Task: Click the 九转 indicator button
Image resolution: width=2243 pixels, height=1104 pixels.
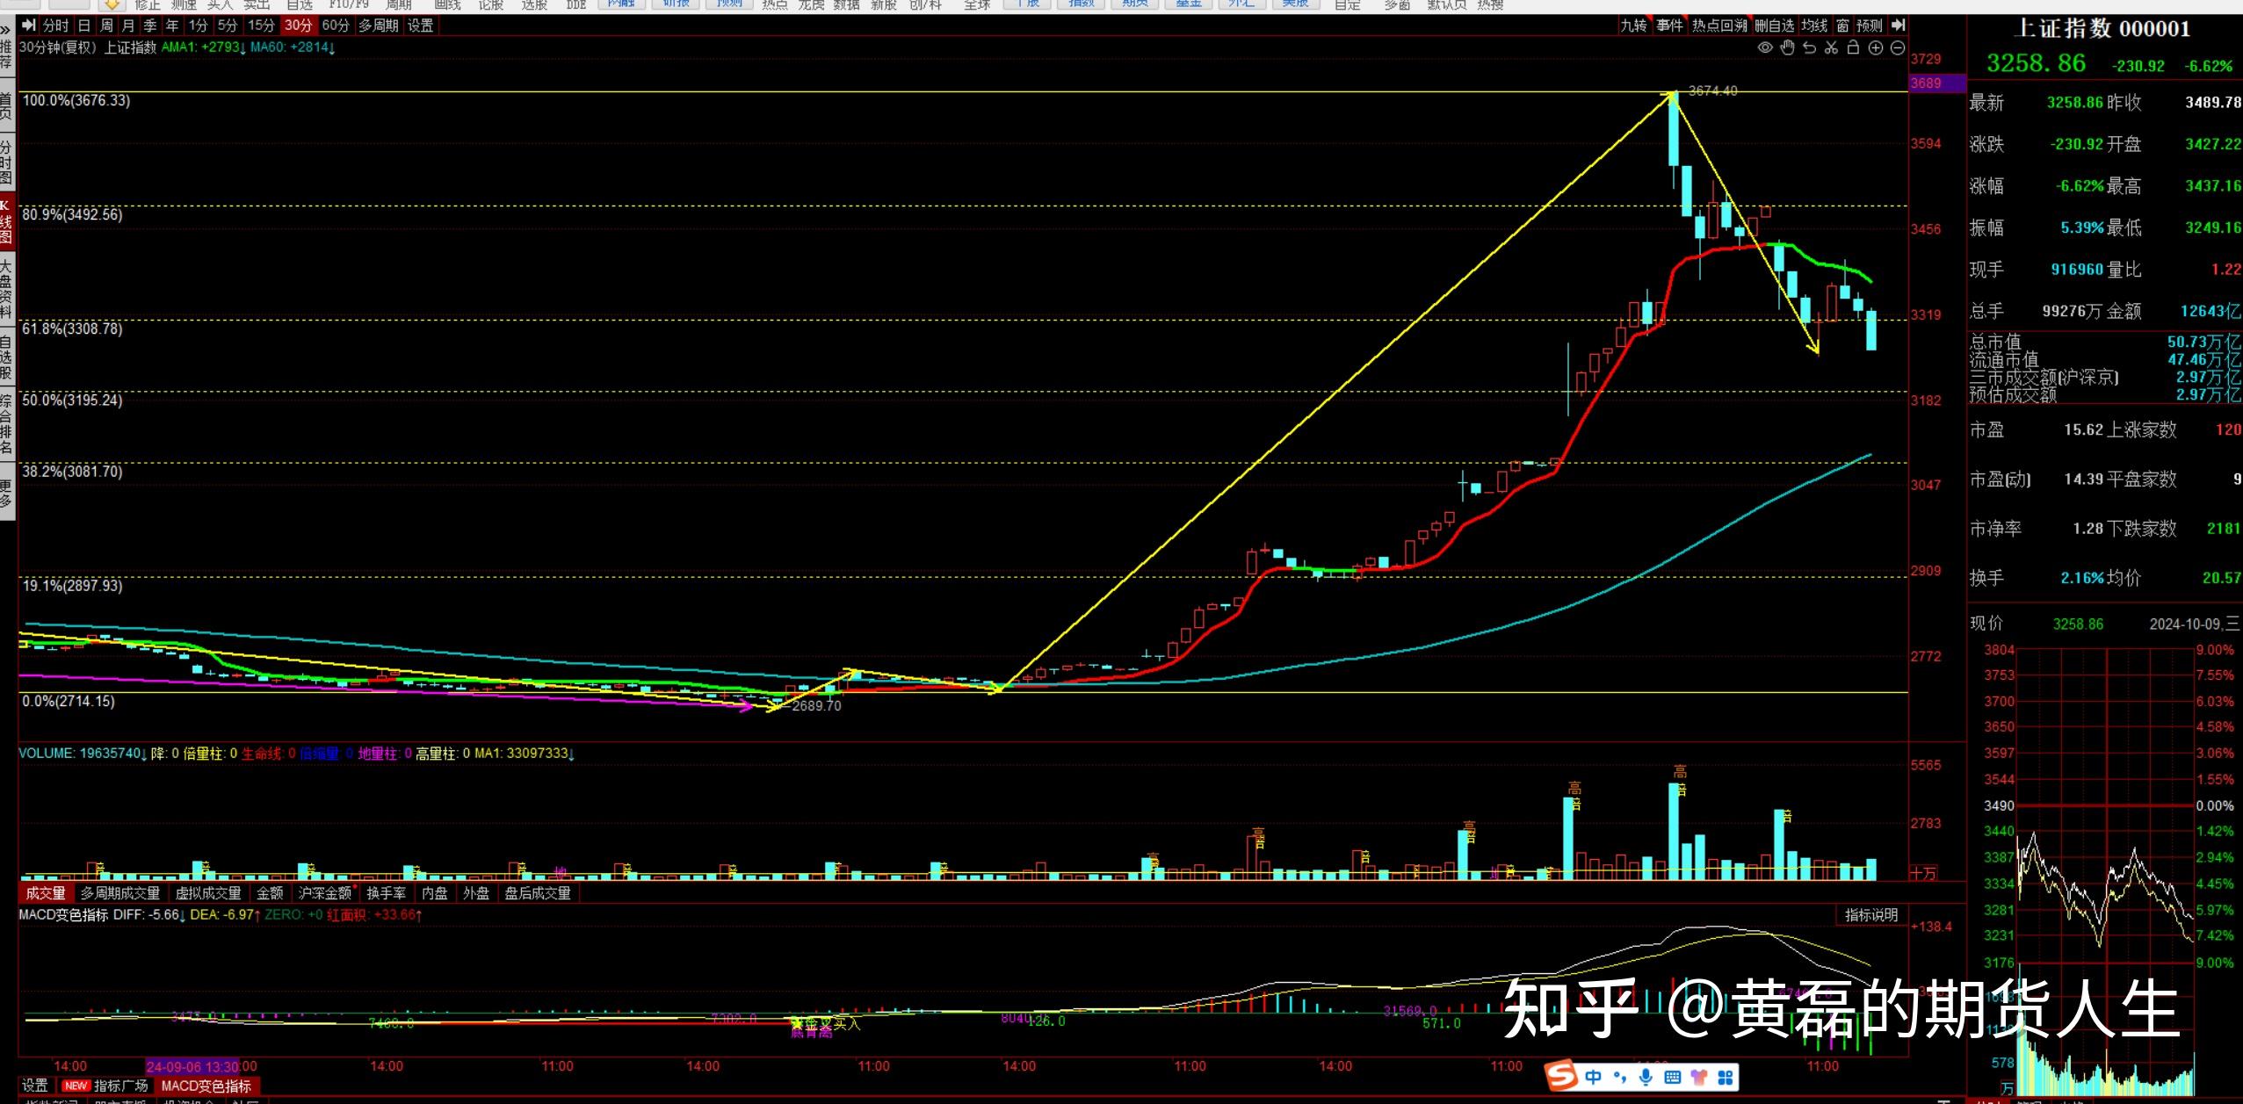Action: click(x=1634, y=25)
